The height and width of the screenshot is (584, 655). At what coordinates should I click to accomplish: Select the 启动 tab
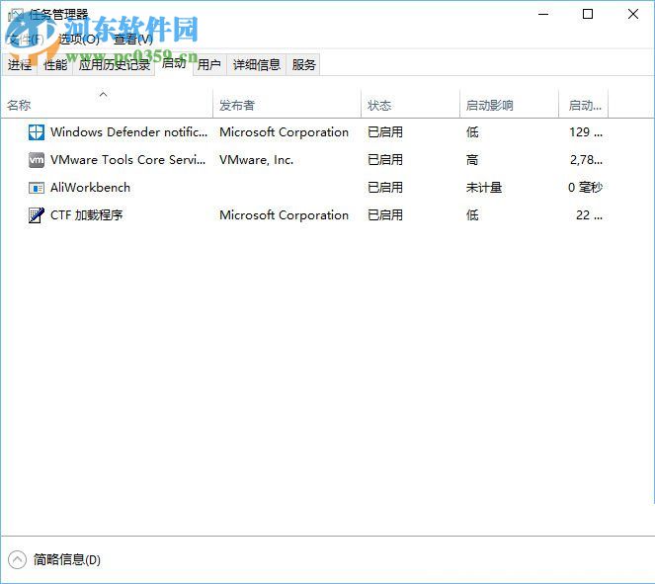click(174, 63)
